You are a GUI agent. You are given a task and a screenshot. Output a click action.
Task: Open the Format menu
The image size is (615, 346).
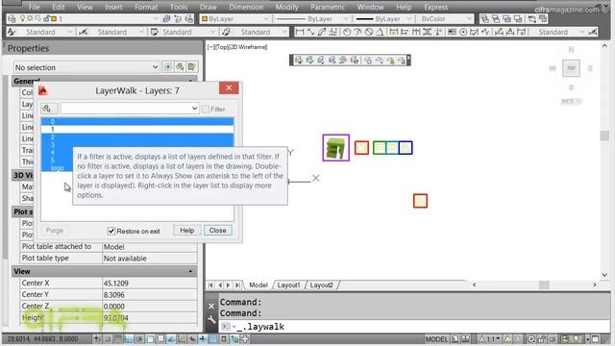(x=146, y=7)
